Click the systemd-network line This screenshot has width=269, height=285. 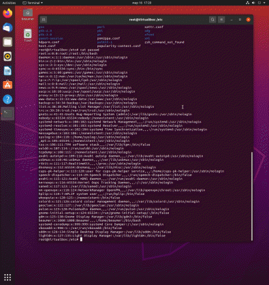pos(120,122)
